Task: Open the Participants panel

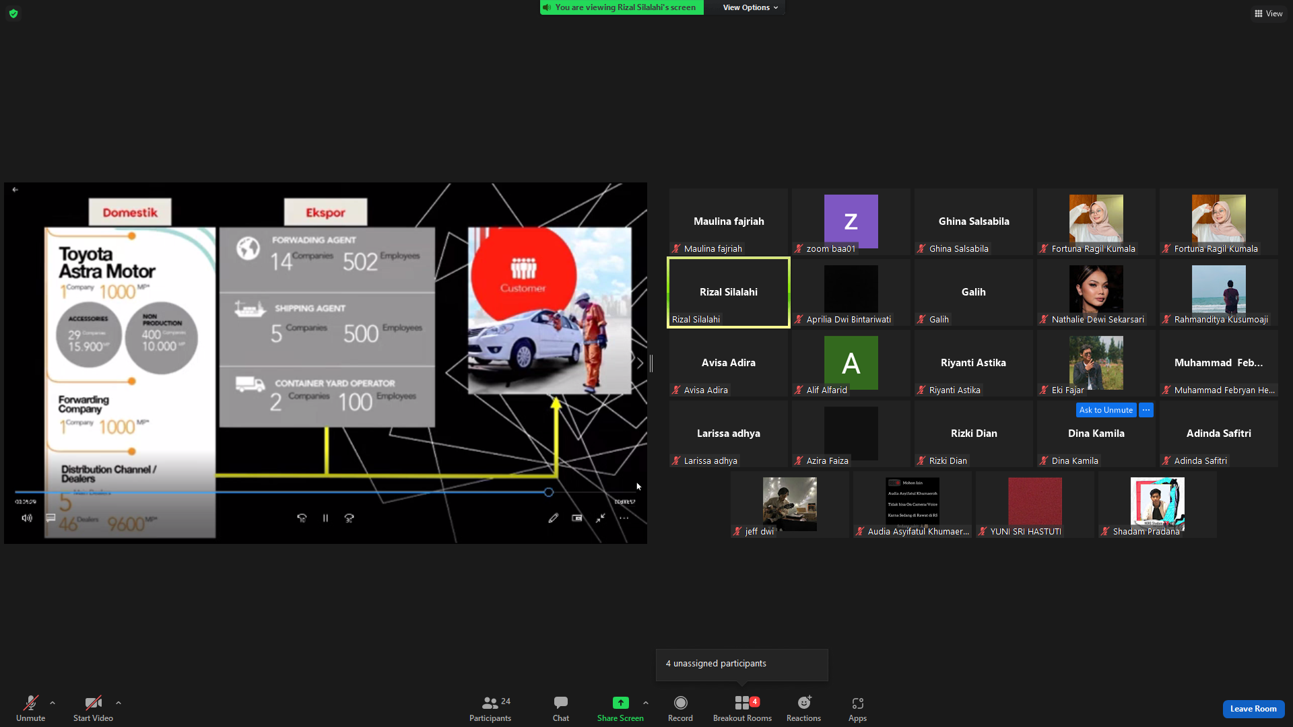Action: pos(490,709)
